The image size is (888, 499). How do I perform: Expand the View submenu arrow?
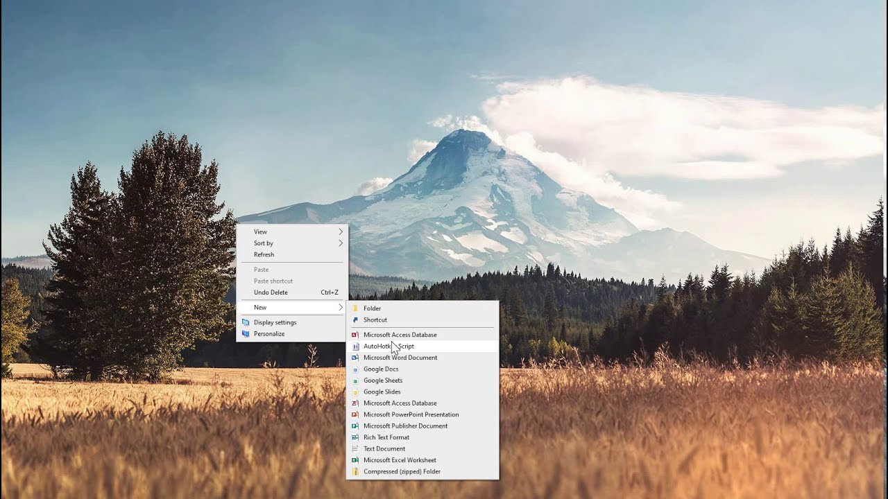click(x=341, y=231)
